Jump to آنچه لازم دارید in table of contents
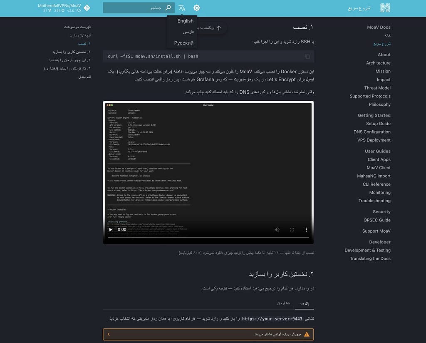 (x=80, y=35)
